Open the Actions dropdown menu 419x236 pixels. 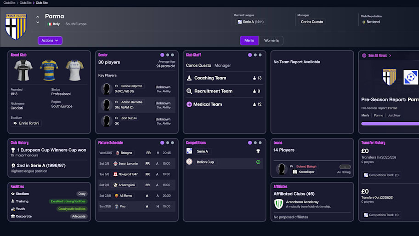click(50, 40)
